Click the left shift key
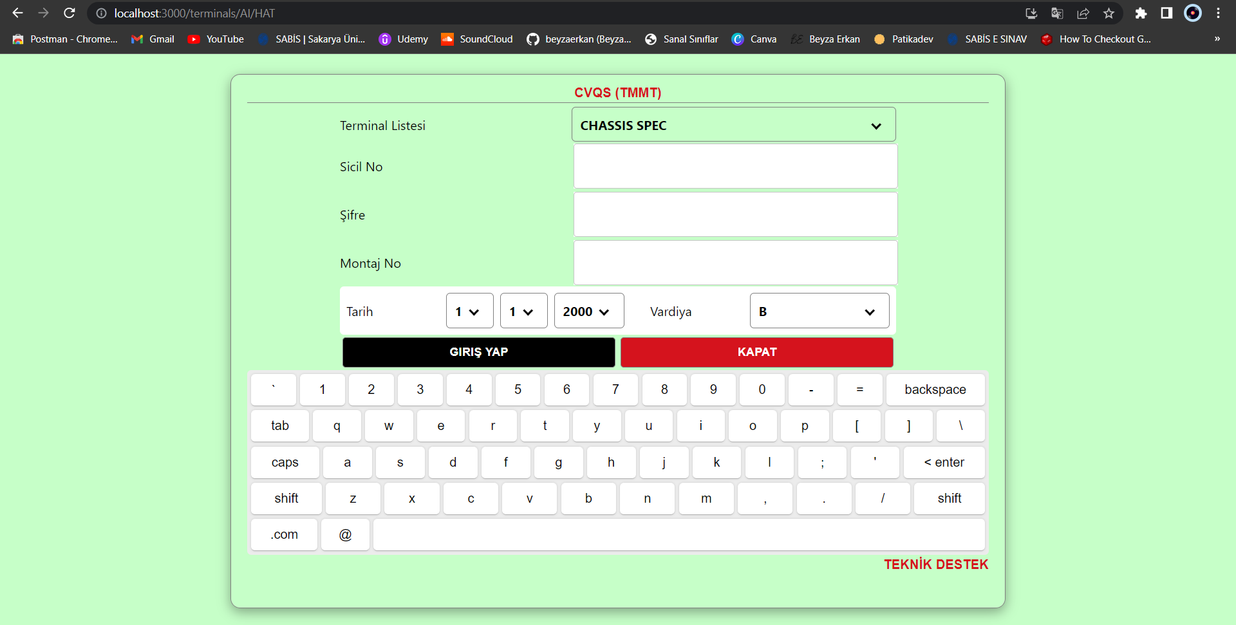1236x625 pixels. click(286, 498)
